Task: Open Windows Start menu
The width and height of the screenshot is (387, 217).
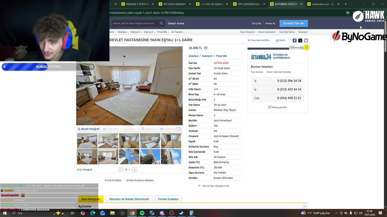Action: click(5, 213)
